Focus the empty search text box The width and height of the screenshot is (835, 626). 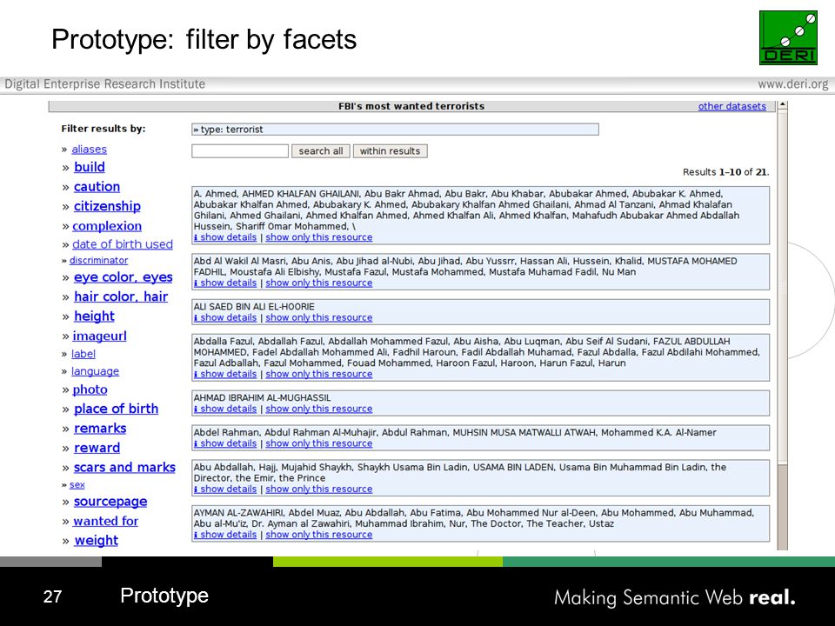tap(240, 151)
